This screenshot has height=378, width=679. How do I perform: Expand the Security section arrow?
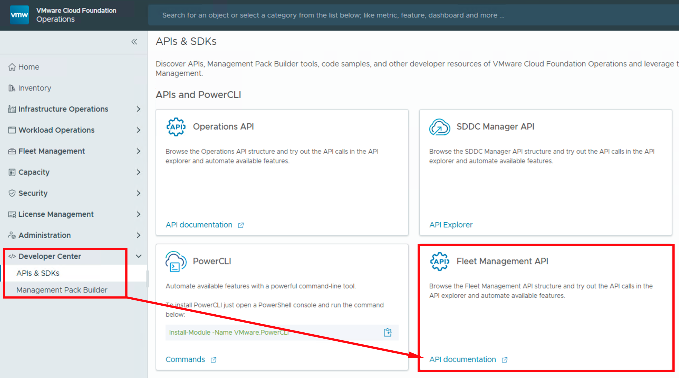click(139, 193)
